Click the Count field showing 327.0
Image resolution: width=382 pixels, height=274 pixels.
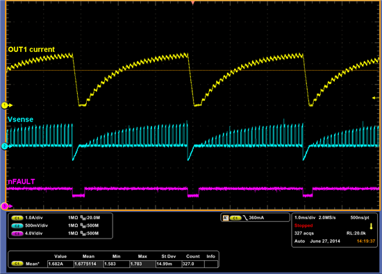[x=193, y=264]
